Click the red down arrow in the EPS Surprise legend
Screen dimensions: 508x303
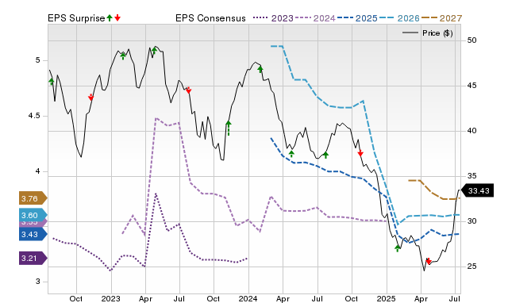117,17
